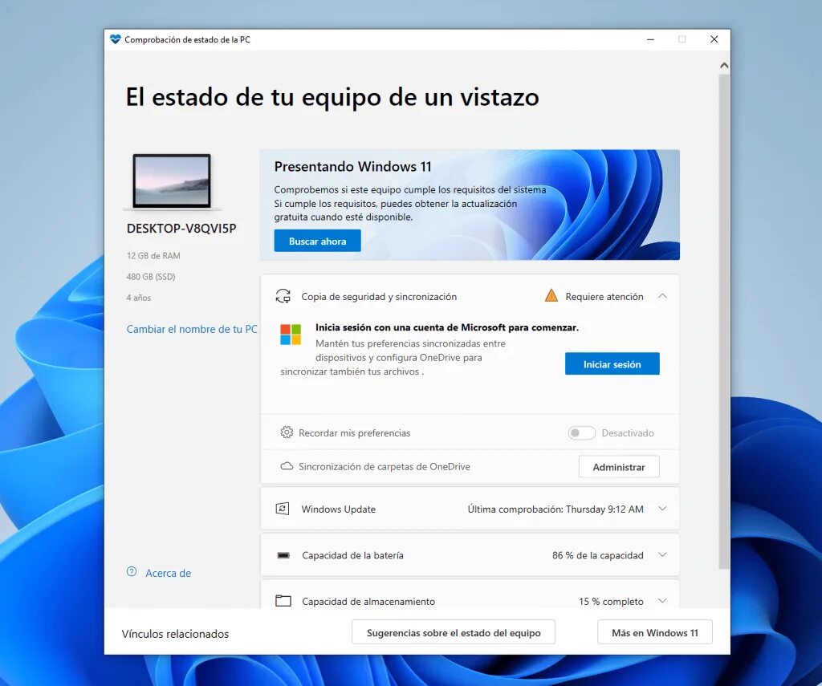The image size is (822, 686).
Task: Click the gear icon beside Recordar mis preferencias
Action: pyautogui.click(x=287, y=432)
